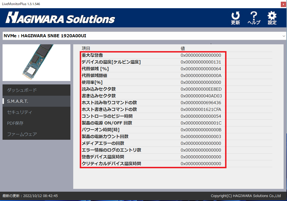Click the value 0x0000000000000A
287x201 pixels.
(201, 75)
